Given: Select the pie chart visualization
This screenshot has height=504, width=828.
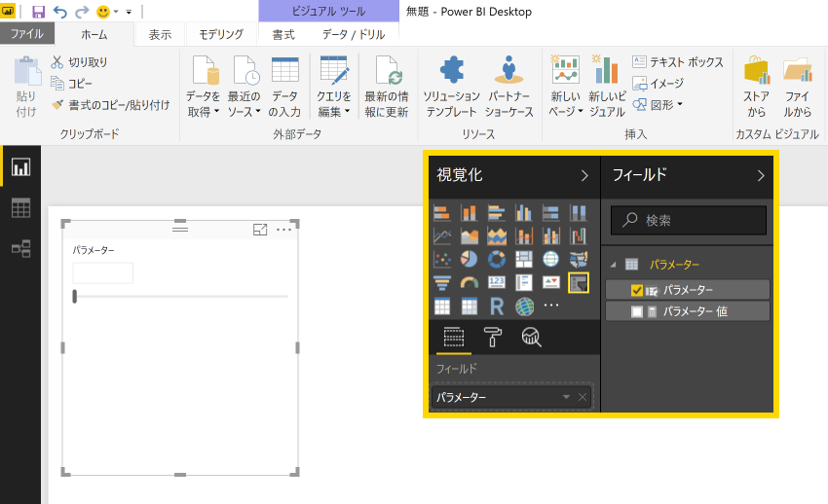Looking at the screenshot, I should [469, 260].
